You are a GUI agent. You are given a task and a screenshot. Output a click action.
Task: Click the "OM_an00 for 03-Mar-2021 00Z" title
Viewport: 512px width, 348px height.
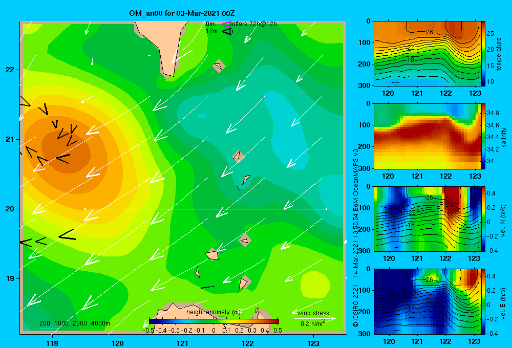[182, 13]
